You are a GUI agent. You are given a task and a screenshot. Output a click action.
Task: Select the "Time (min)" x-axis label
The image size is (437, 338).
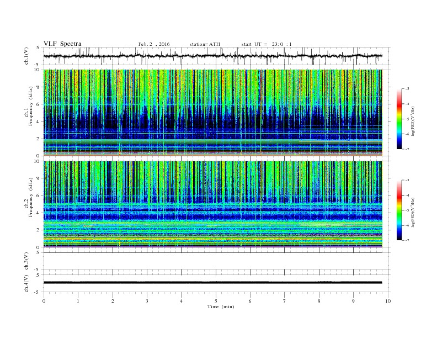tap(221, 307)
